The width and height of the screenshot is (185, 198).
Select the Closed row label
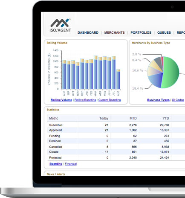coord(54,152)
